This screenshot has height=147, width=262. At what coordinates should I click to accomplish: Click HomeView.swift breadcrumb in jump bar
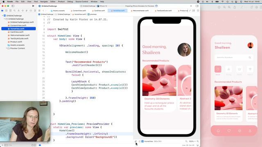79,14
